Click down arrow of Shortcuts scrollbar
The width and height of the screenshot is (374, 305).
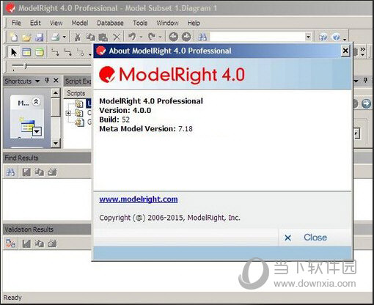coord(56,143)
